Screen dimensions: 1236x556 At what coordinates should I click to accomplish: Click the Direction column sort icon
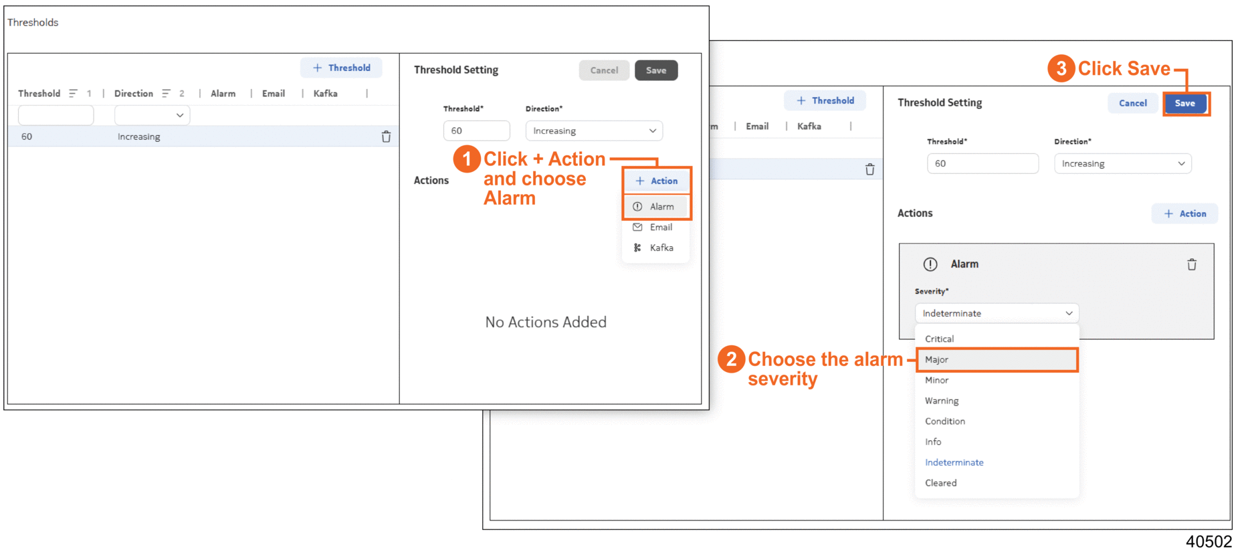click(x=166, y=94)
